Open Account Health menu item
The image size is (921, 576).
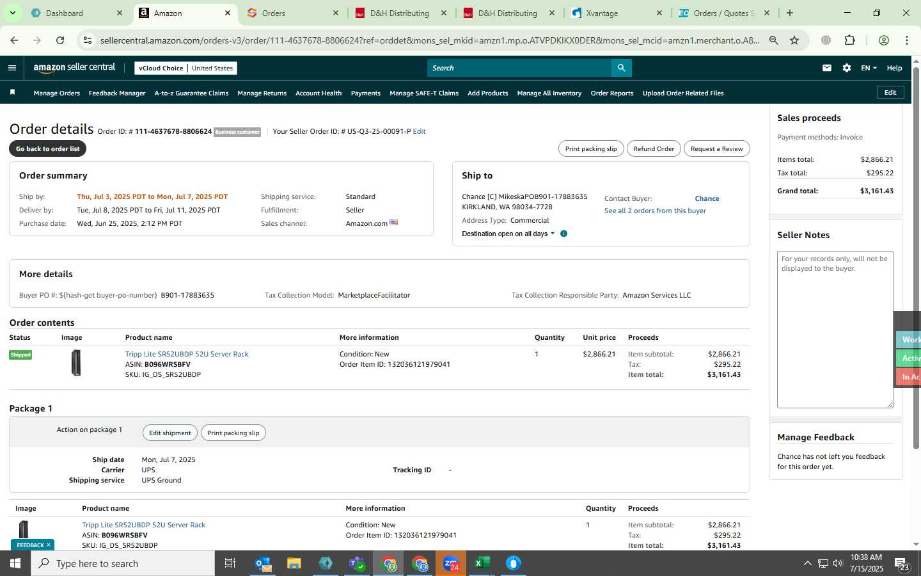tap(319, 93)
